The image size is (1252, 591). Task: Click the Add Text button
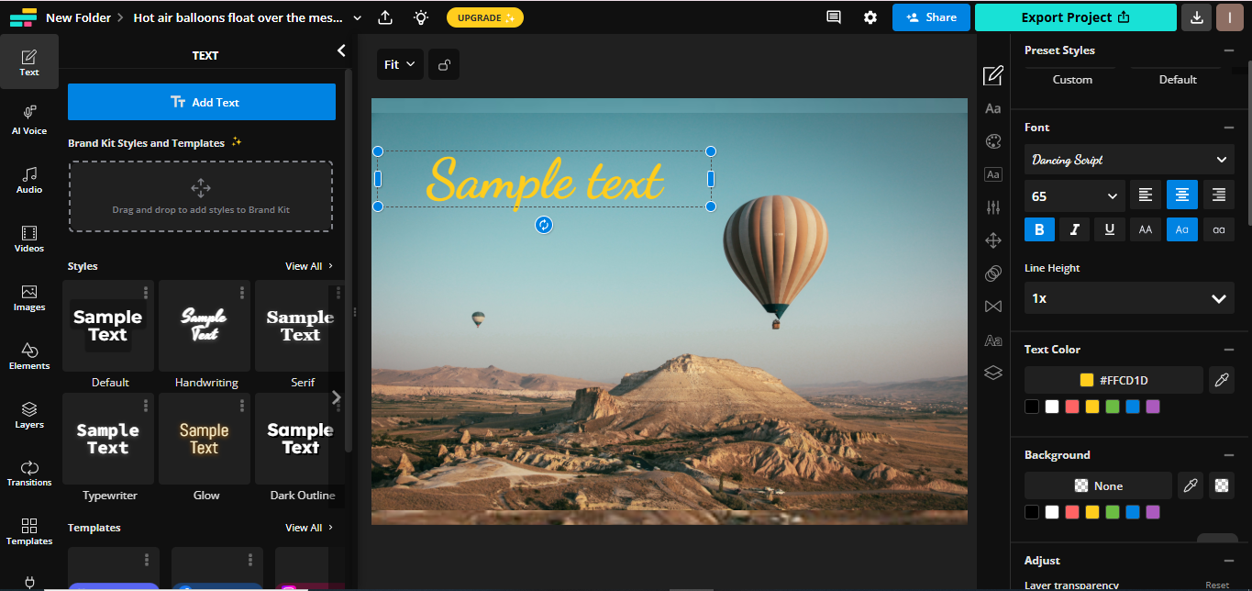202,102
